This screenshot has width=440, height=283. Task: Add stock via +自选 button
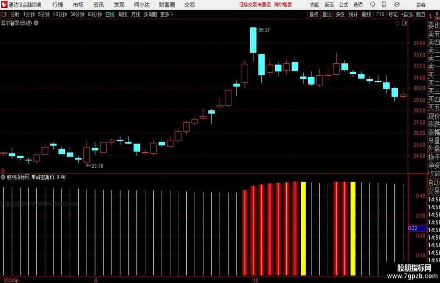(x=406, y=14)
